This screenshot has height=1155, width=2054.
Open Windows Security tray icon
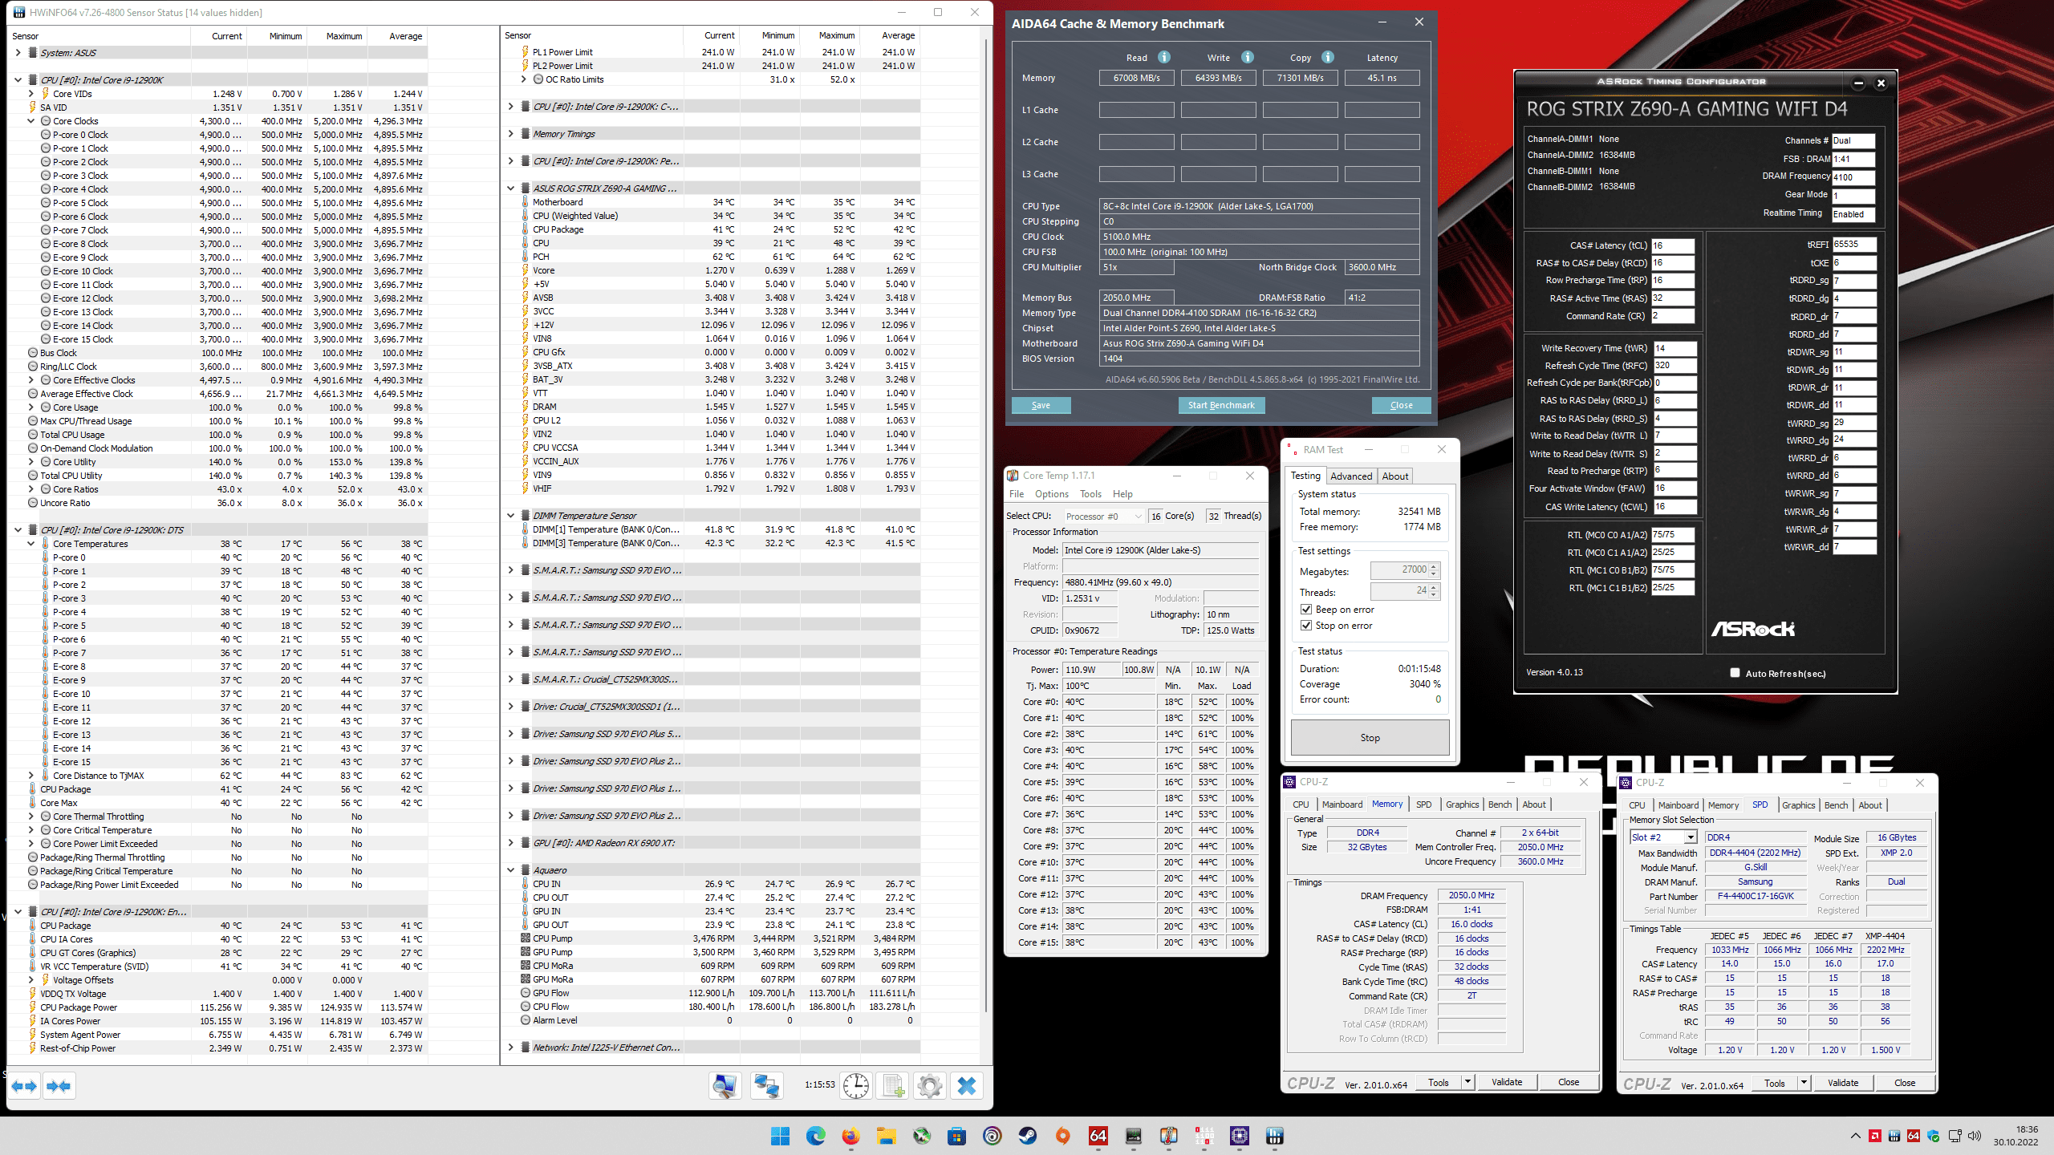click(1933, 1136)
